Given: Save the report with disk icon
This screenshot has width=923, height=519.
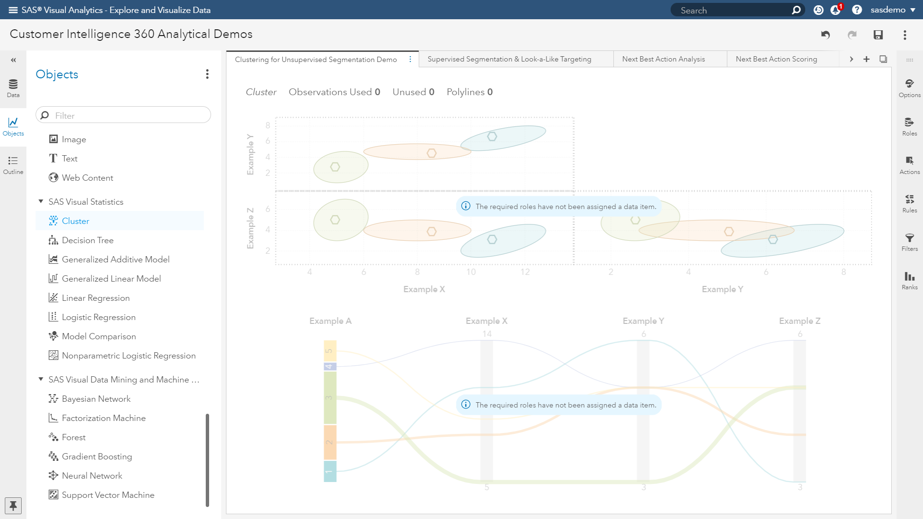Looking at the screenshot, I should (x=878, y=35).
